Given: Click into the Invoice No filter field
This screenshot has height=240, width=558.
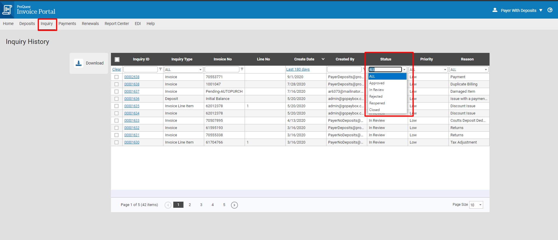Looking at the screenshot, I should (222, 69).
